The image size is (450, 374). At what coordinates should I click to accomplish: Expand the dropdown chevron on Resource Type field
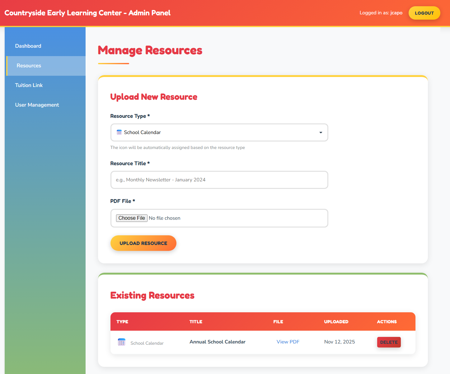coord(321,132)
